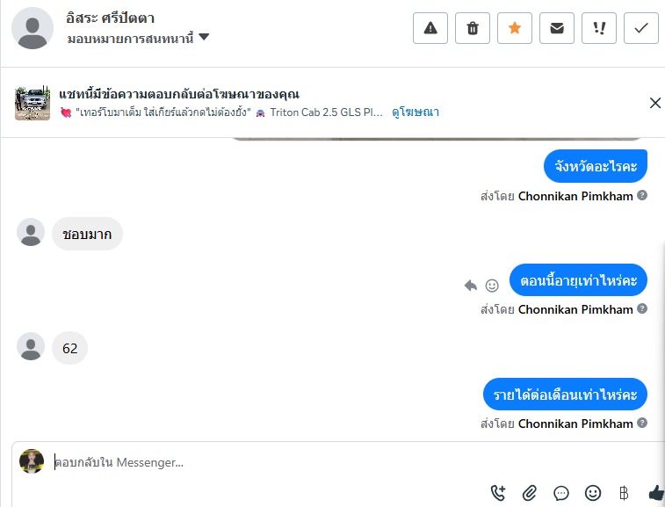Click the phone call request icon

pos(498,493)
